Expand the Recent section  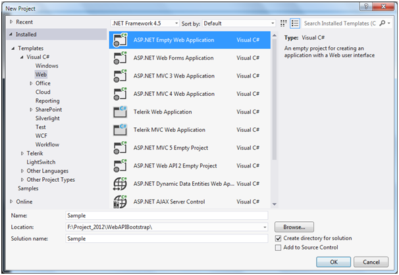11,22
